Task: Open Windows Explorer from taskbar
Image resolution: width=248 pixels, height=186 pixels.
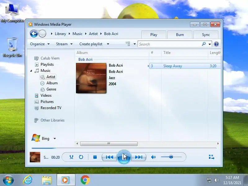Action: 47,180
